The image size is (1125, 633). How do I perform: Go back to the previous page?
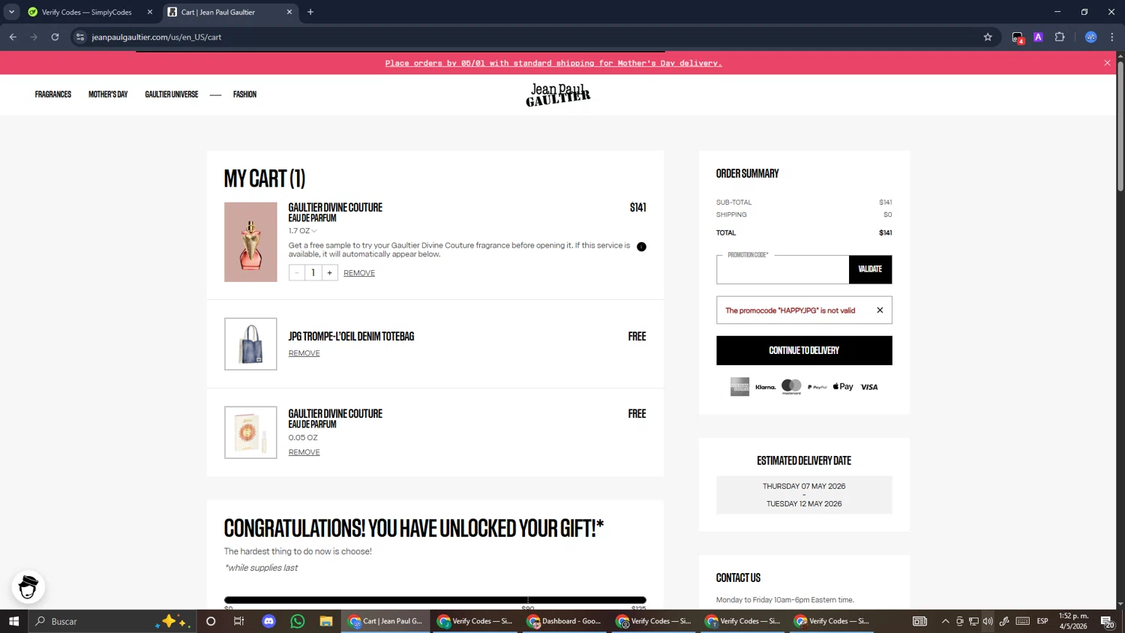(x=13, y=37)
